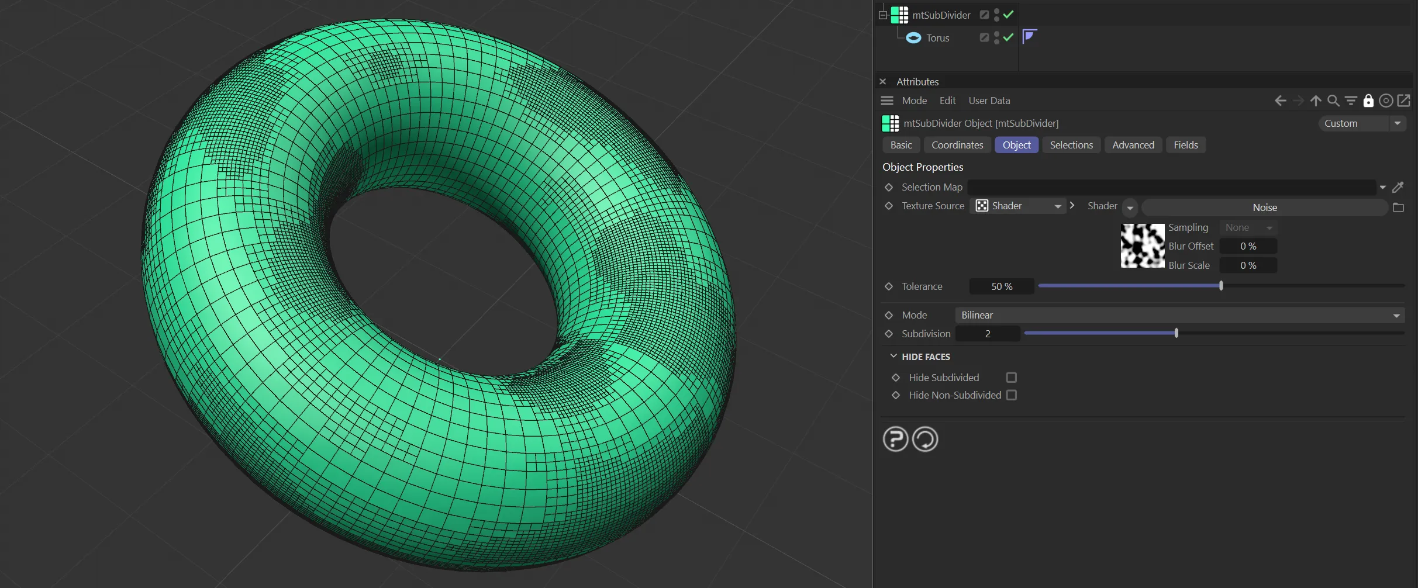The width and height of the screenshot is (1418, 588).
Task: Collapse the HIDE FACES section
Action: pos(893,357)
